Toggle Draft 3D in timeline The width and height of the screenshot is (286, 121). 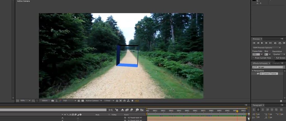point(117,110)
